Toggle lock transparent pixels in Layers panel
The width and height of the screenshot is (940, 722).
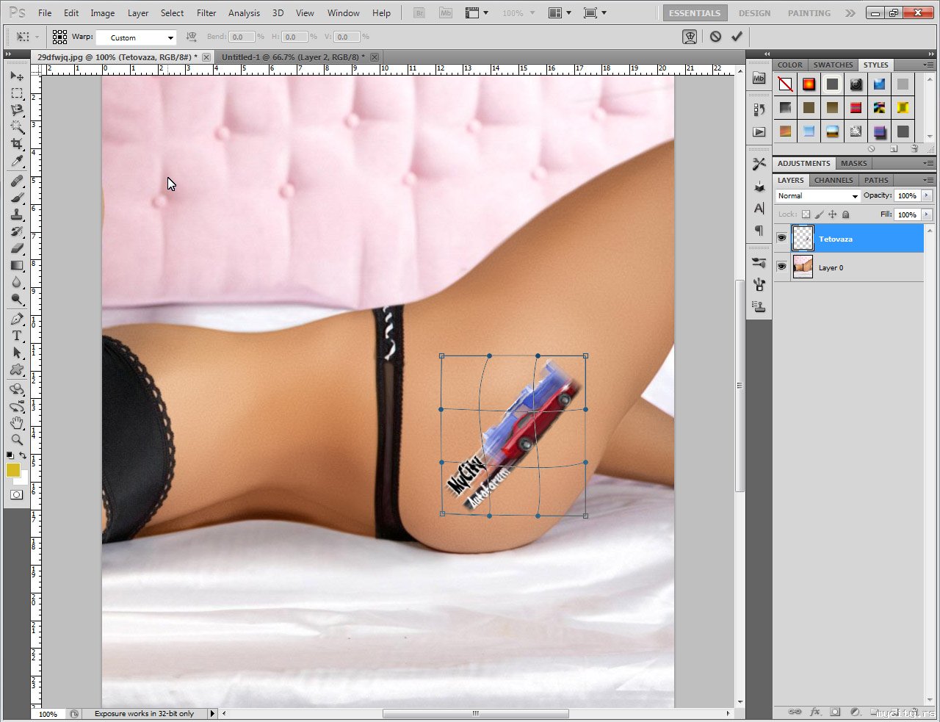806,214
